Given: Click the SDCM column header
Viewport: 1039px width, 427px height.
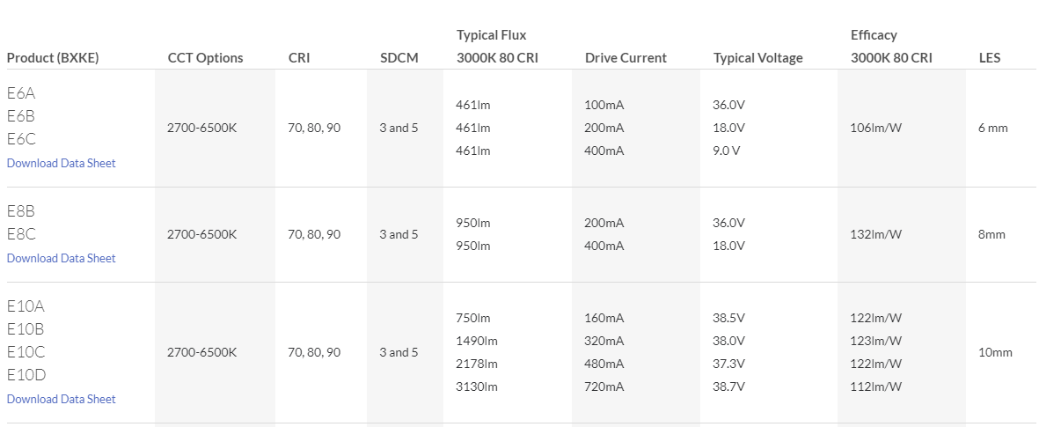Looking at the screenshot, I should (399, 58).
